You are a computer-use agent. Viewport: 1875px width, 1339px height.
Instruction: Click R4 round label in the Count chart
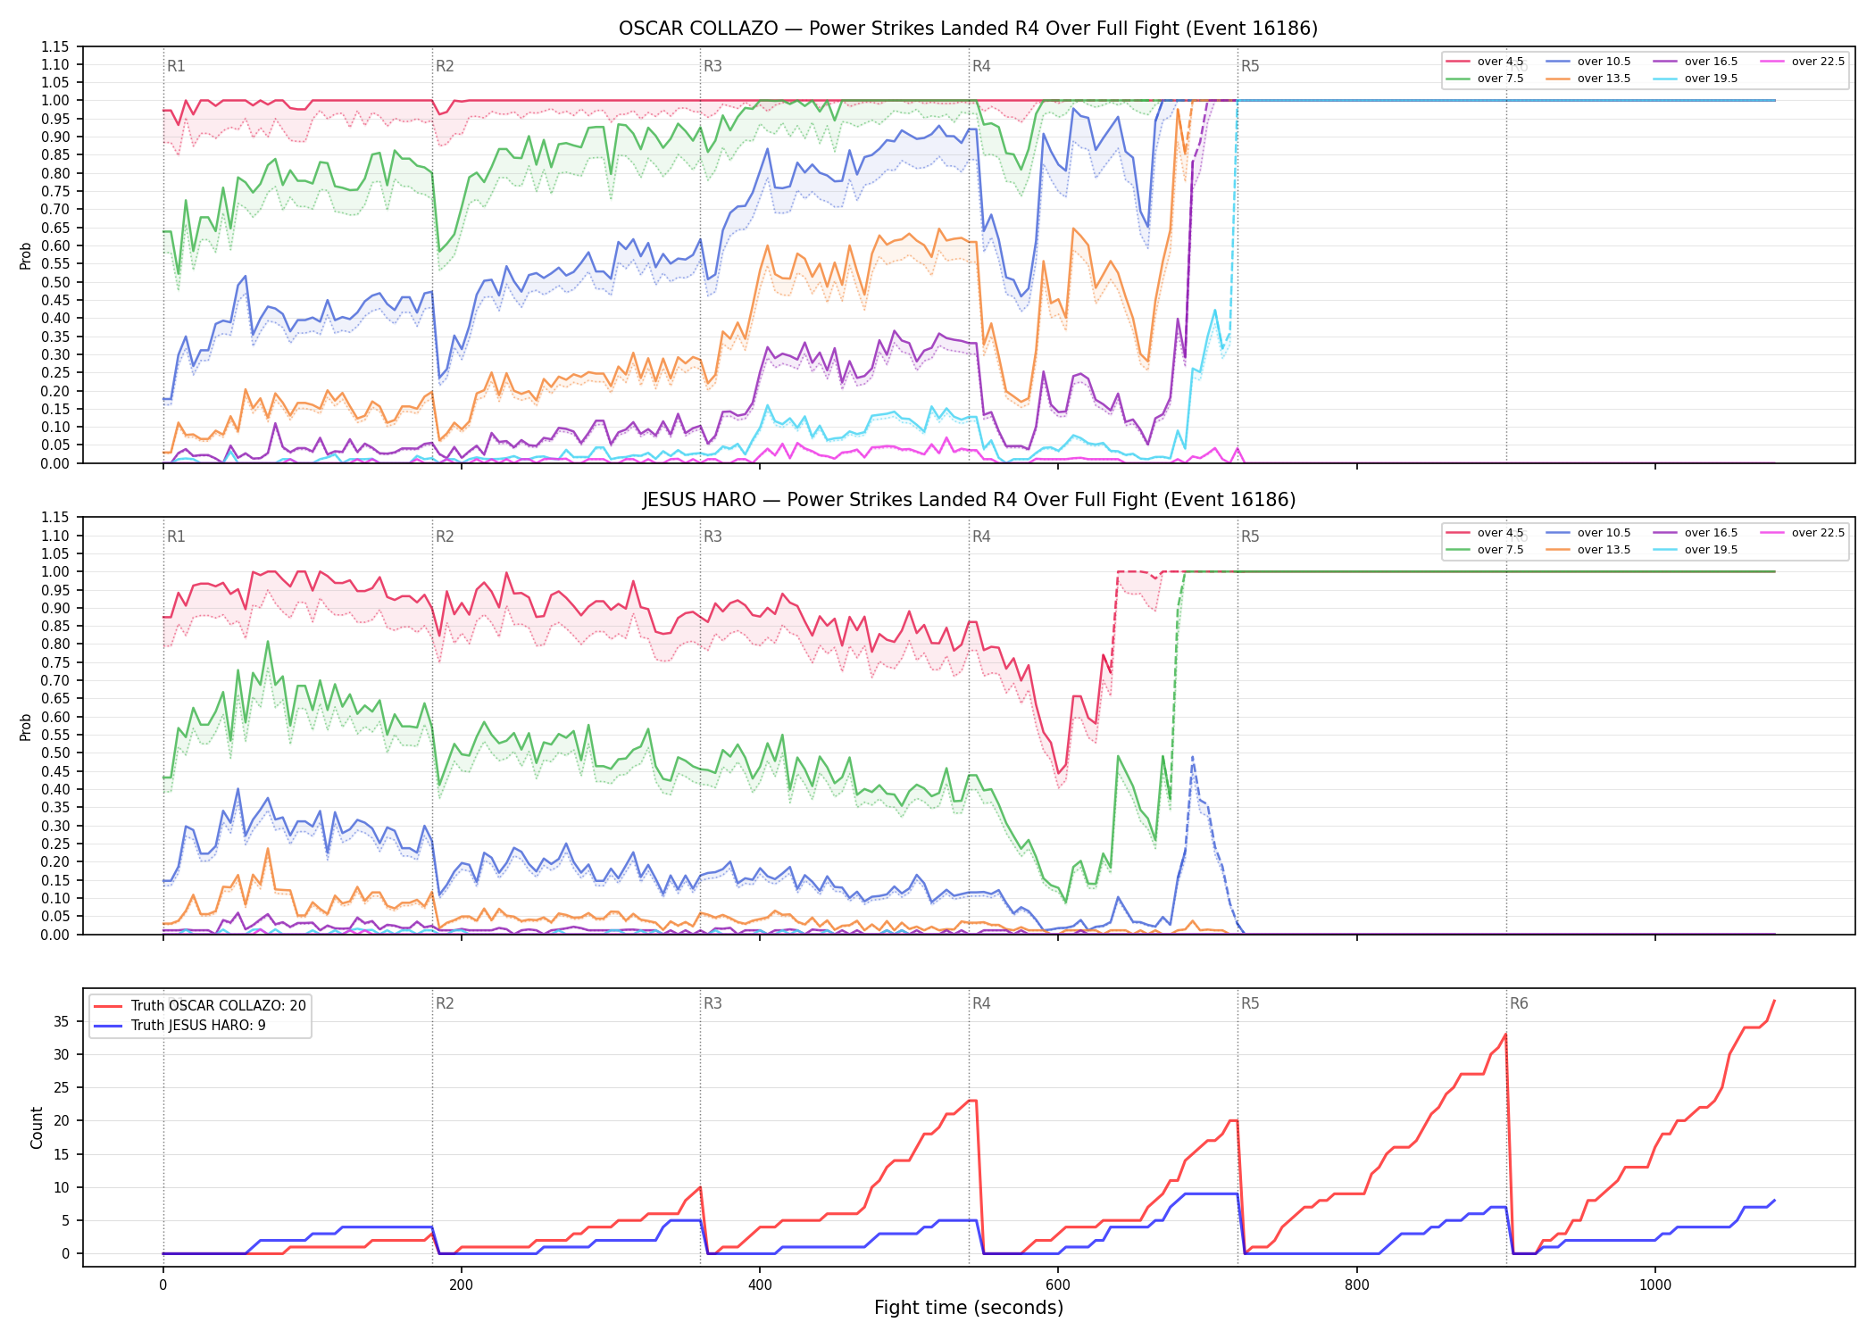pyautogui.click(x=981, y=1003)
